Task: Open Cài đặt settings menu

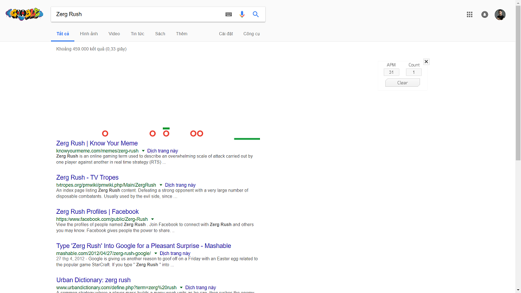Action: coord(226,34)
